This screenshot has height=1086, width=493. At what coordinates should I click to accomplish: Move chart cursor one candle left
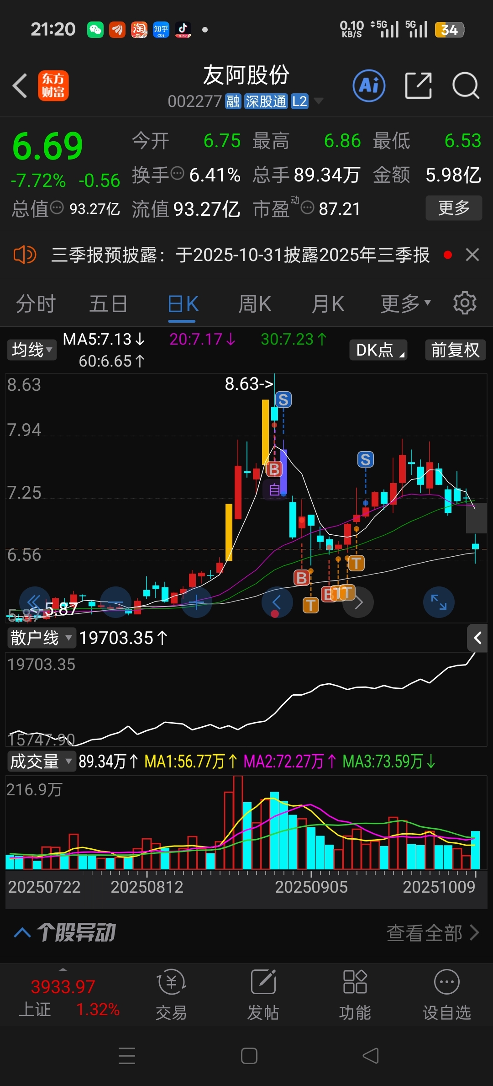[277, 602]
